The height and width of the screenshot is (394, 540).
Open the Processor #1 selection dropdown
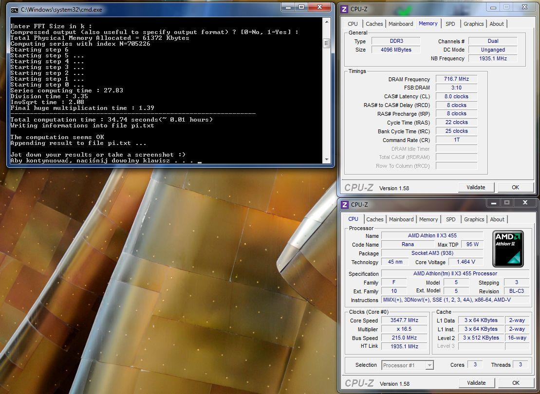[429, 365]
